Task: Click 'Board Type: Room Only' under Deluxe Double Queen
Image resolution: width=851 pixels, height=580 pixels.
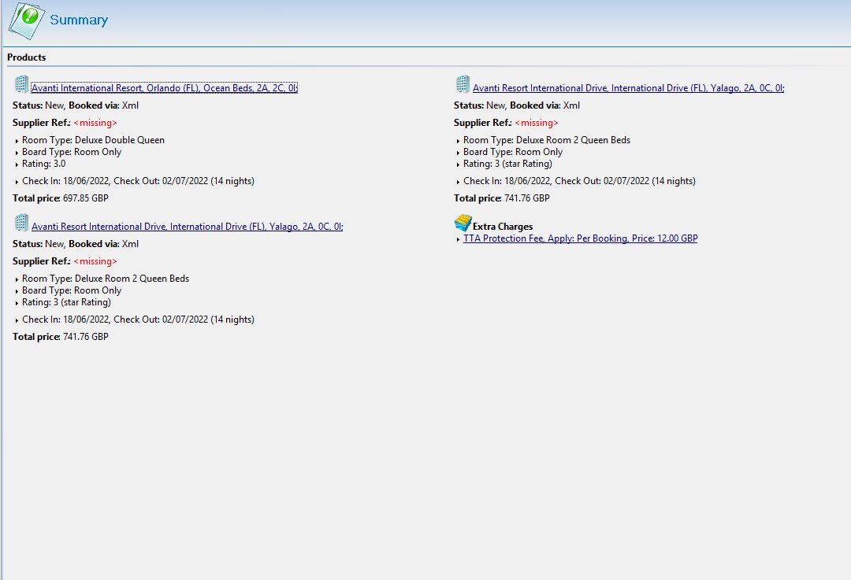Action: (x=72, y=152)
